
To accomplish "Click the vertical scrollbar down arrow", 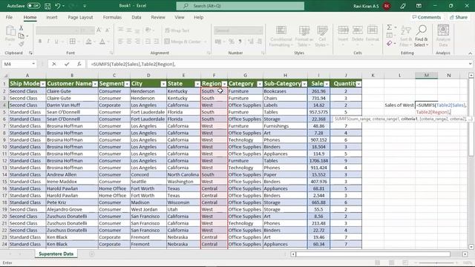I will (471, 247).
